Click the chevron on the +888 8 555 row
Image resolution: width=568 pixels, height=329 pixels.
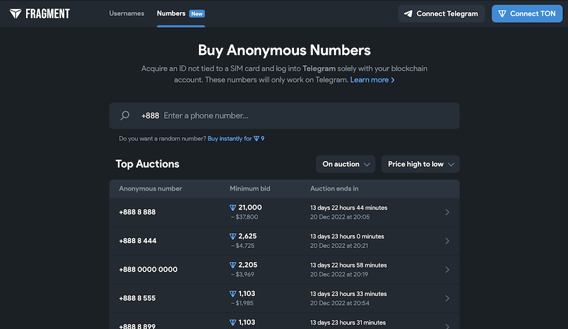[x=447, y=298]
